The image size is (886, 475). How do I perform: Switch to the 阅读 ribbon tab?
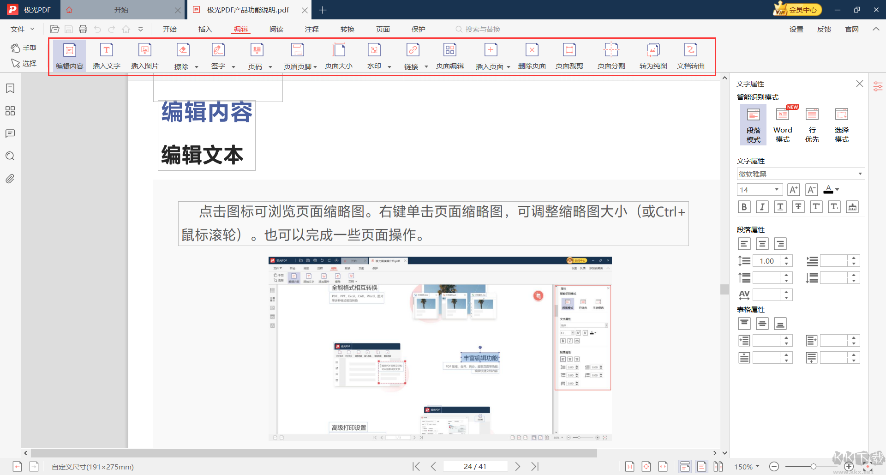pyautogui.click(x=276, y=29)
